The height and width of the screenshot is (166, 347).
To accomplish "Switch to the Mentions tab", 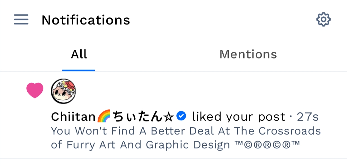I will tap(248, 54).
